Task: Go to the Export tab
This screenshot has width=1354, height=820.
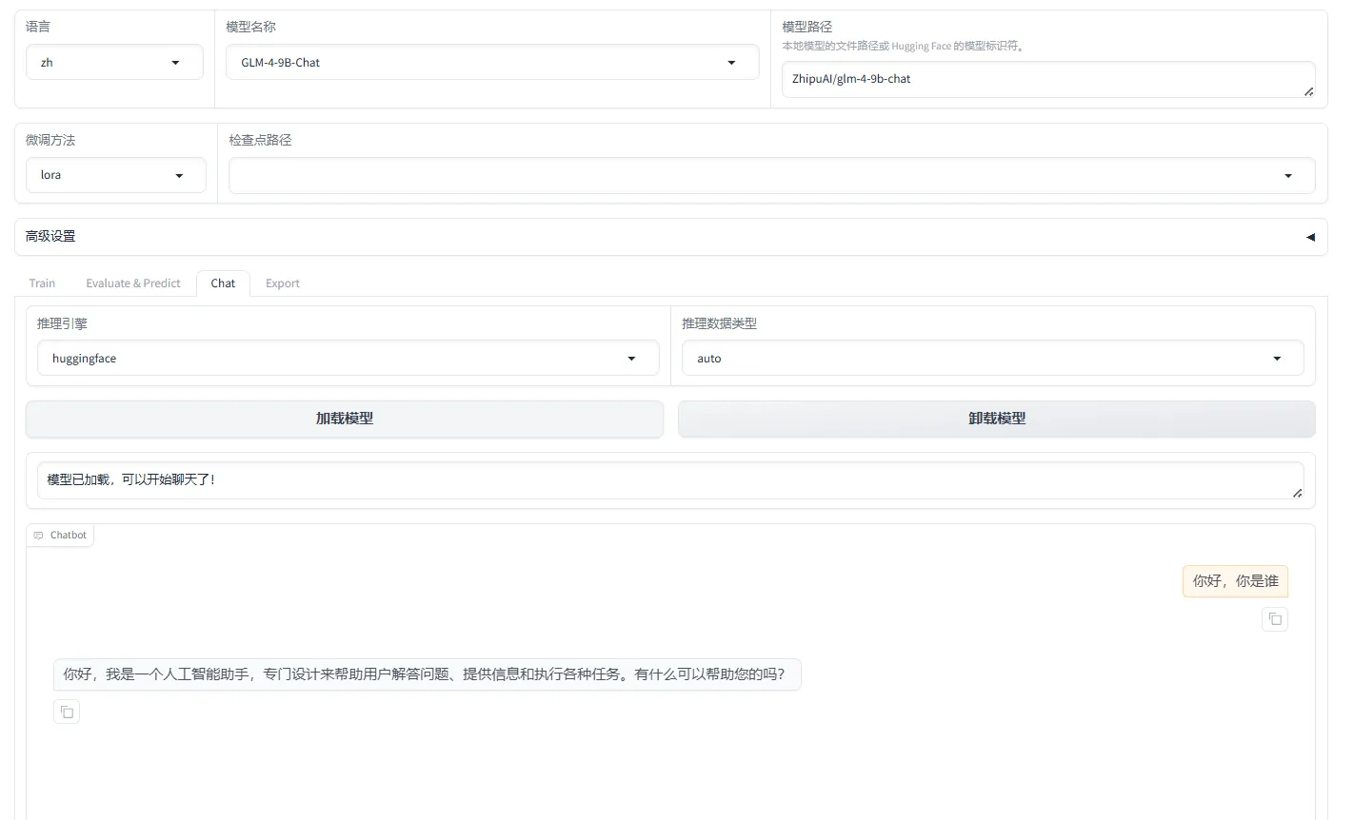Action: (x=282, y=283)
